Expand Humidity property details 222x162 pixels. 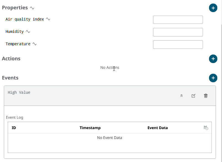coord(28,32)
